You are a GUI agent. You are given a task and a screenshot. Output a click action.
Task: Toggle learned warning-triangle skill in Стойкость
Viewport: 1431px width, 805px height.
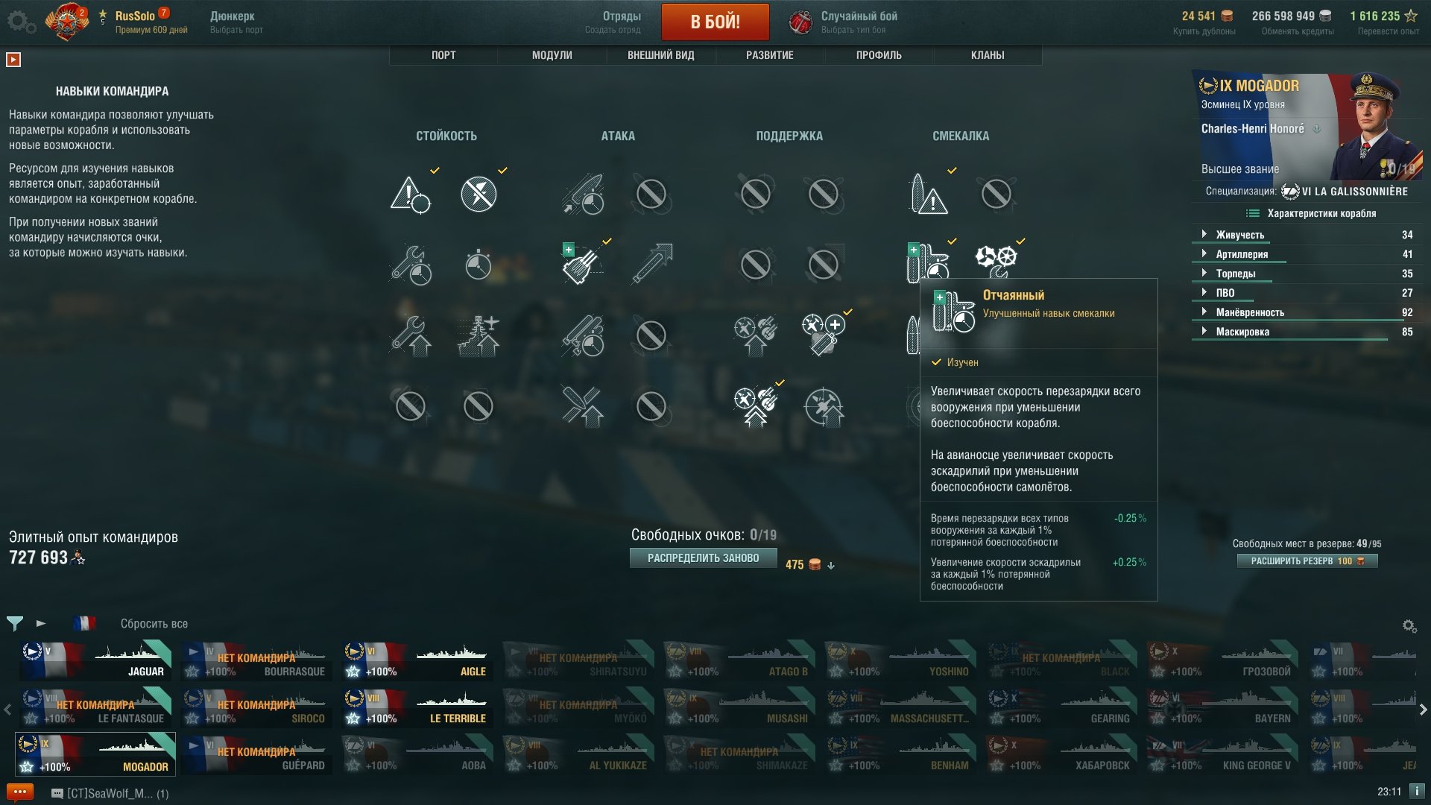pyautogui.click(x=410, y=194)
